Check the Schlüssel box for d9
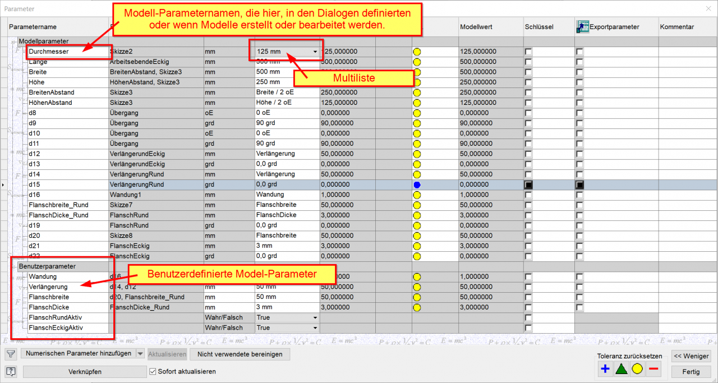The image size is (718, 383). click(528, 123)
